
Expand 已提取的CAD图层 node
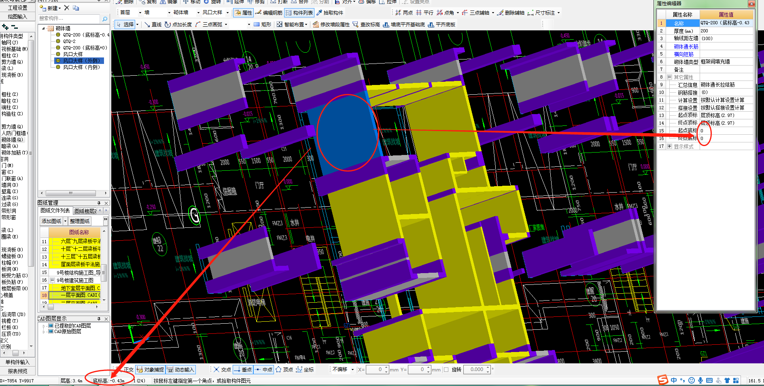(x=44, y=326)
